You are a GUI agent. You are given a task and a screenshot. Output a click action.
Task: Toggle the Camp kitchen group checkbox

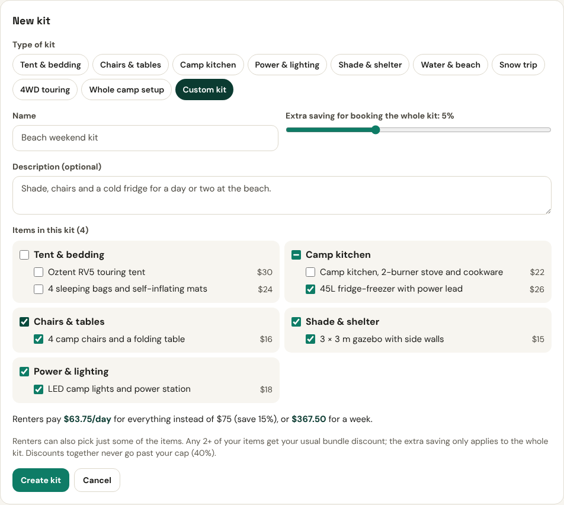(296, 255)
